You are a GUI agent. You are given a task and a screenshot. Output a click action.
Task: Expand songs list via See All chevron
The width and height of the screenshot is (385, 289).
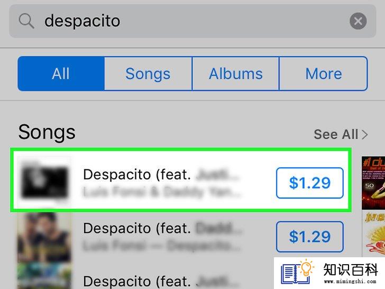(x=365, y=134)
